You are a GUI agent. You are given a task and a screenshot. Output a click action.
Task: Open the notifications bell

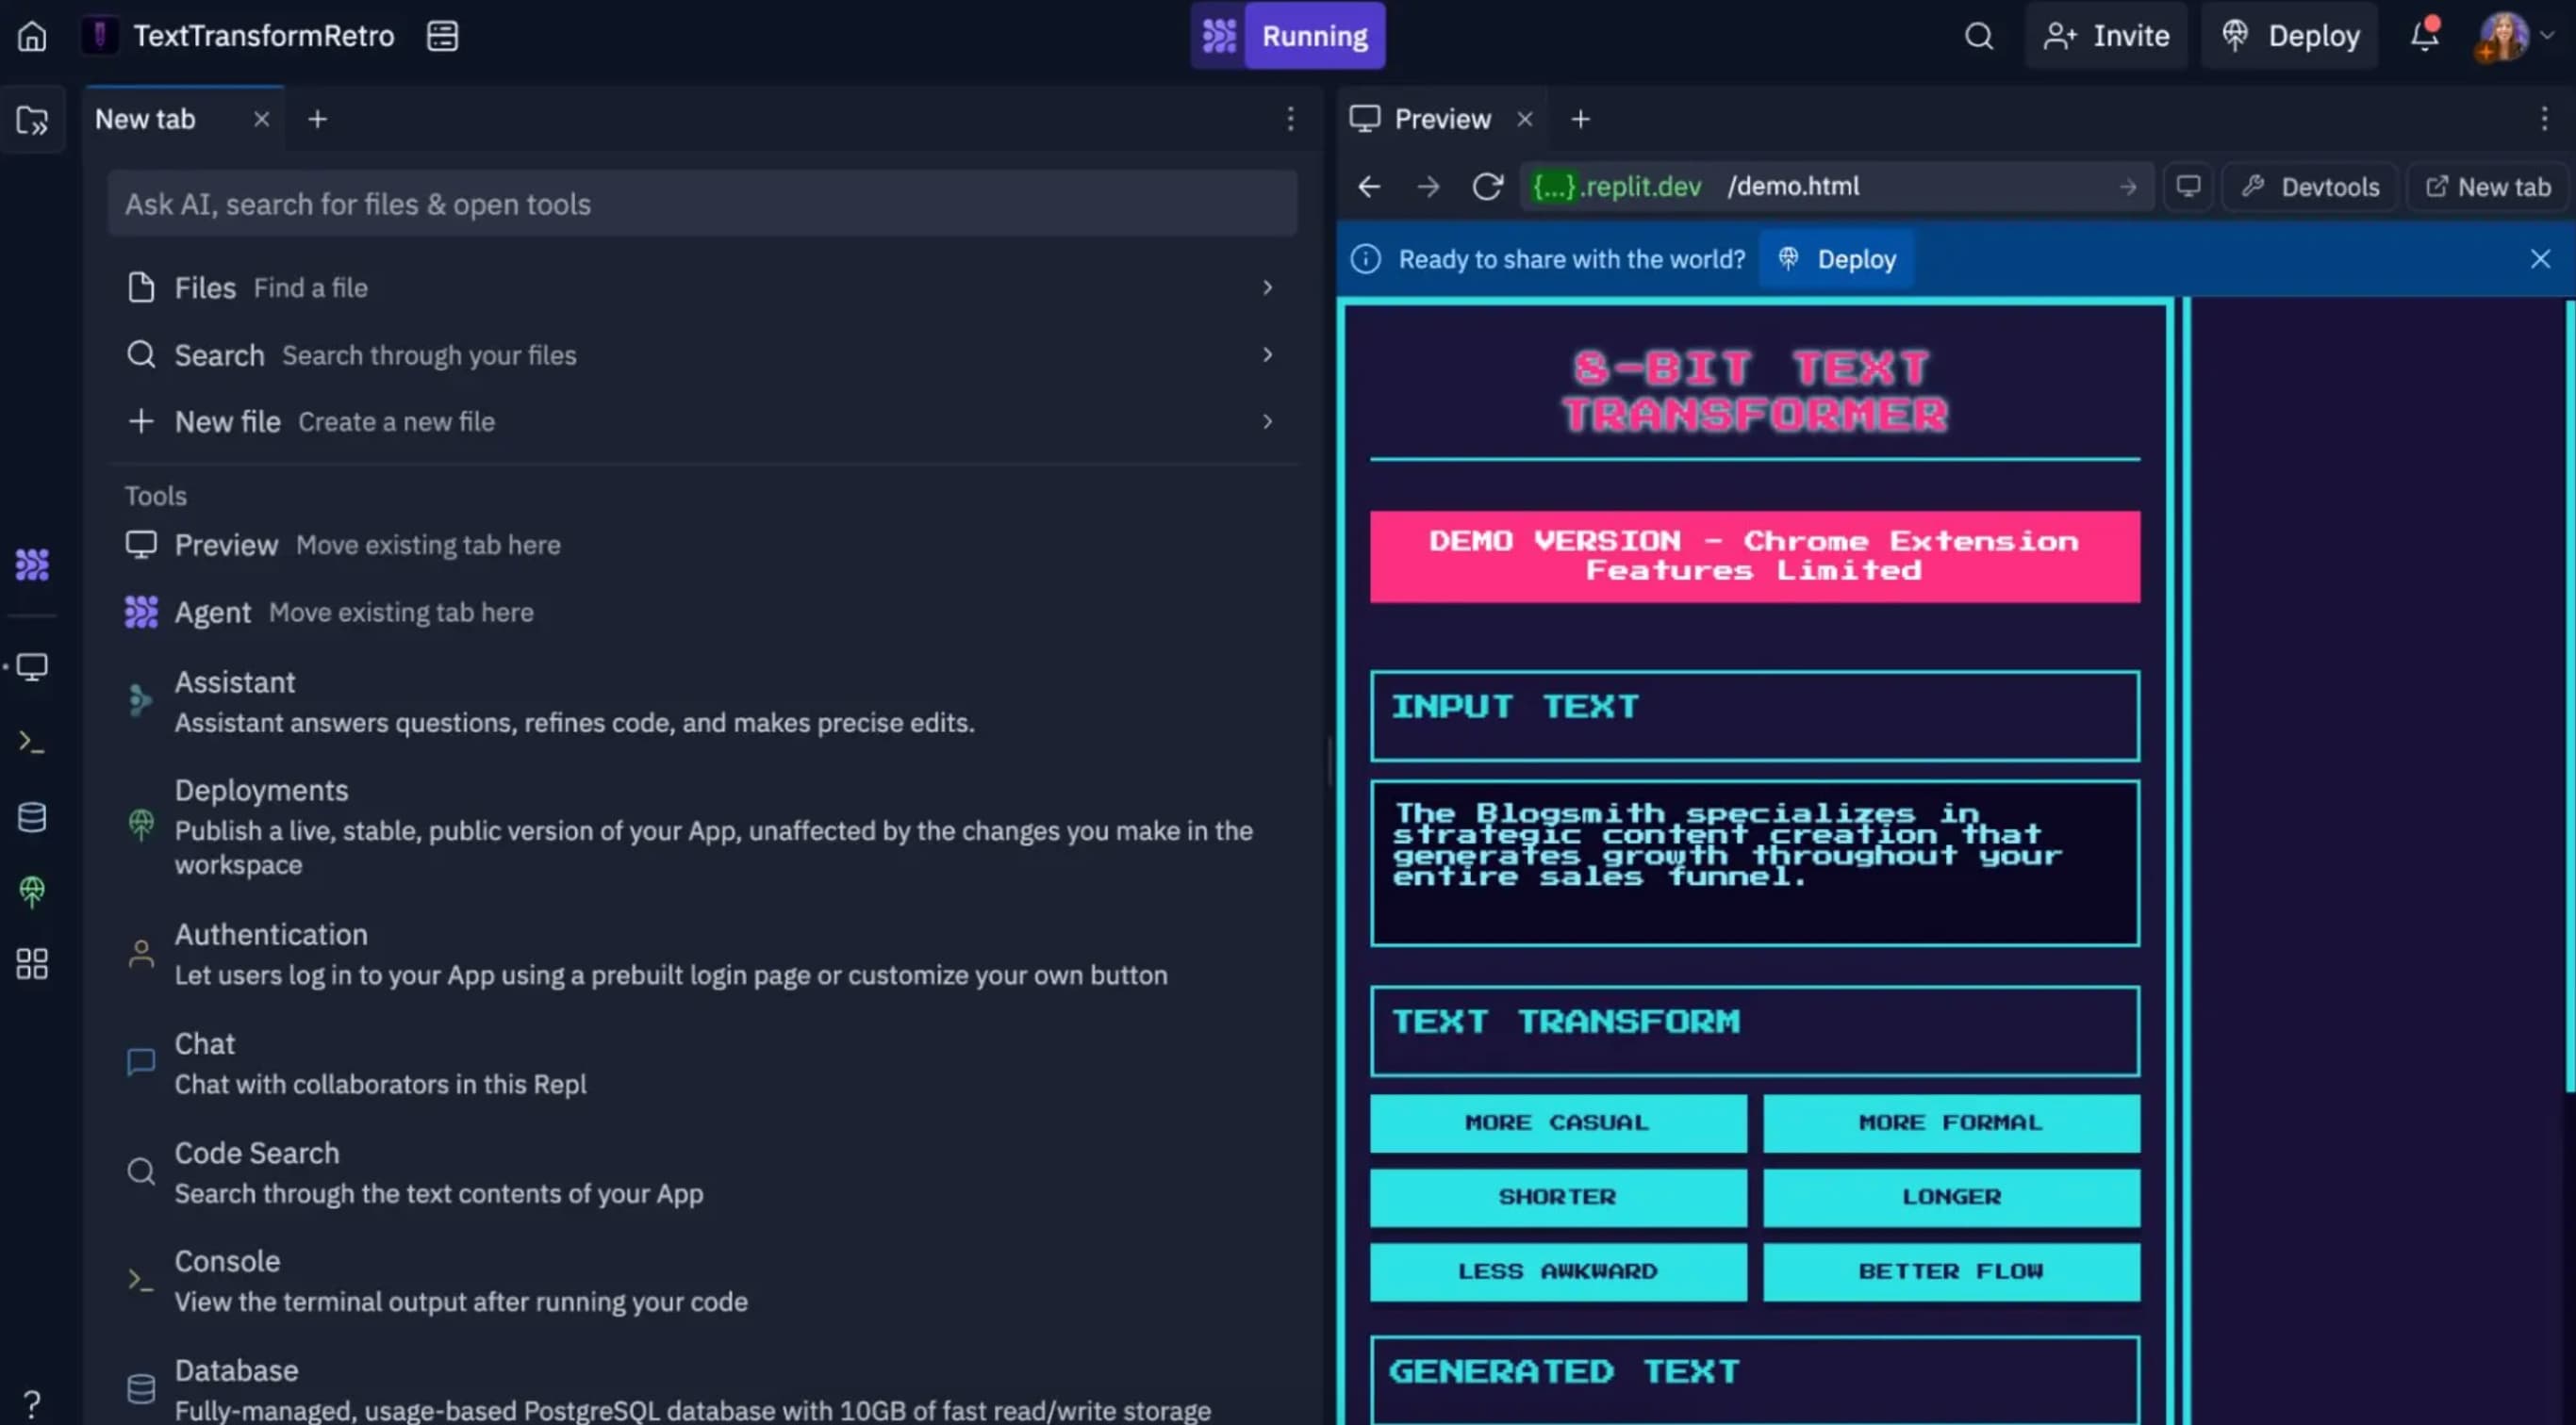click(2424, 36)
